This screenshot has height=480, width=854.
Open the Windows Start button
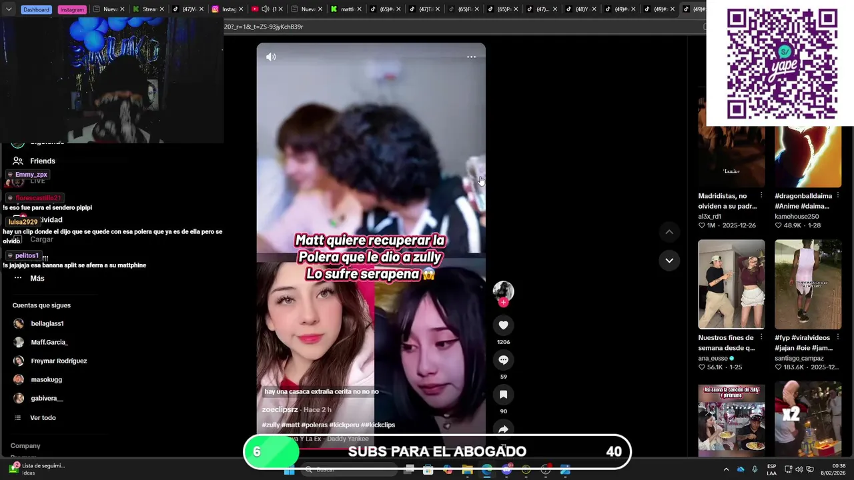(x=290, y=470)
